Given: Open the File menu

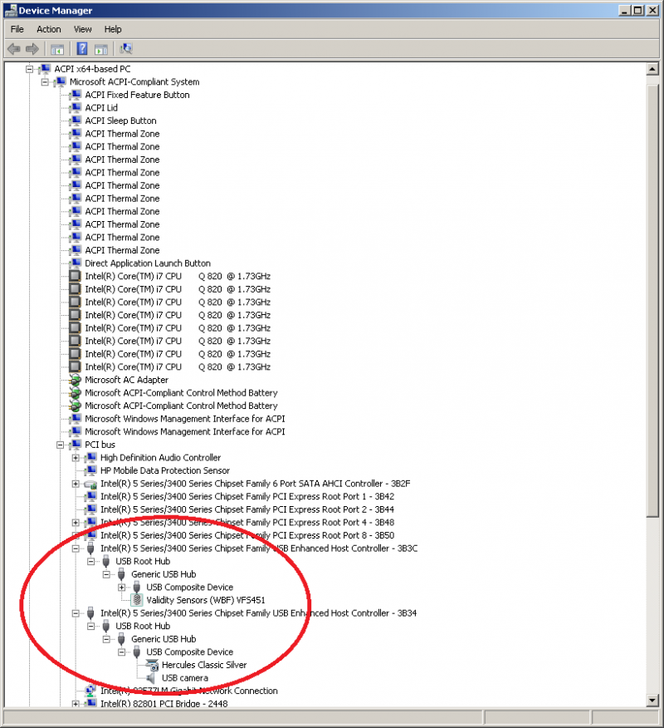Looking at the screenshot, I should 17,29.
